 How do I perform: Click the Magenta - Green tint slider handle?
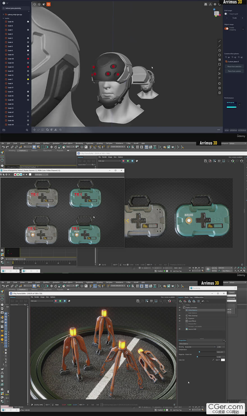197,357
